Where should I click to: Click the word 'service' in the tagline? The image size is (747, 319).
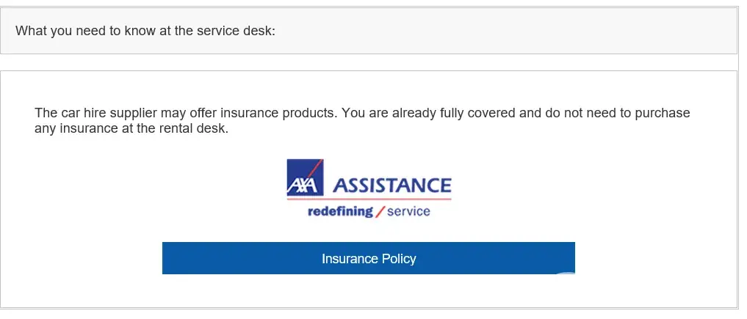pos(408,212)
